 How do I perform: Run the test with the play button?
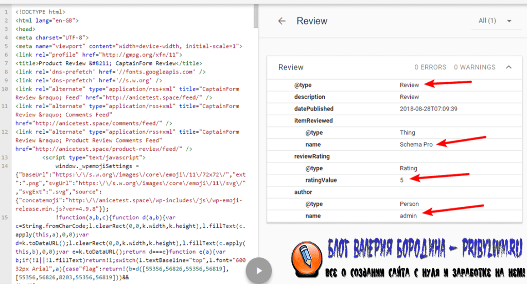[x=258, y=271]
